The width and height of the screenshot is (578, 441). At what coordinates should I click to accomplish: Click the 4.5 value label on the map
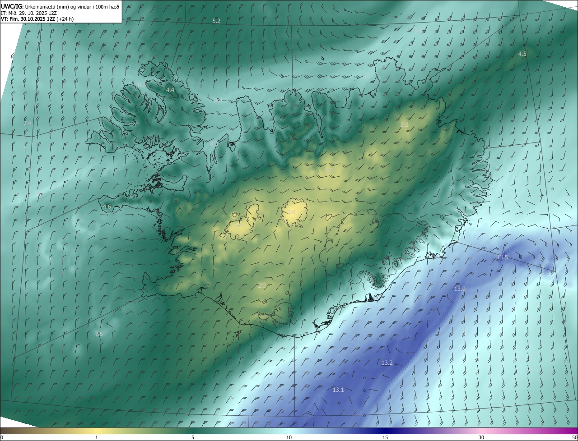[522, 54]
